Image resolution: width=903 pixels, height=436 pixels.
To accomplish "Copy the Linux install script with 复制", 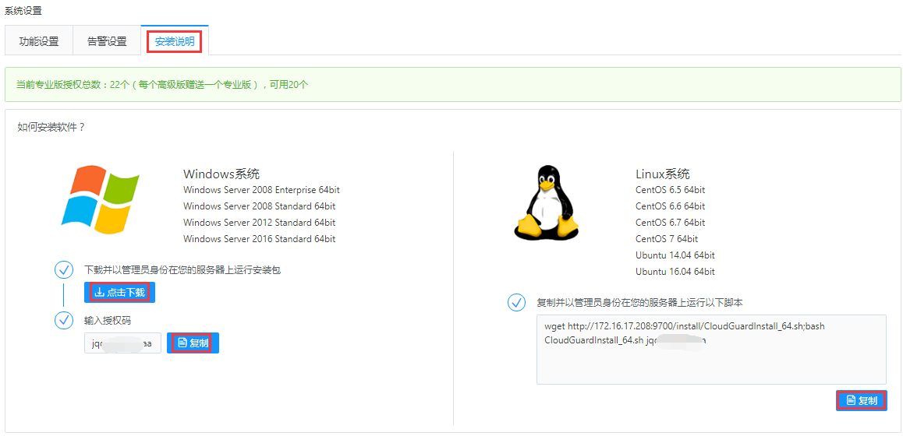I will [x=862, y=400].
